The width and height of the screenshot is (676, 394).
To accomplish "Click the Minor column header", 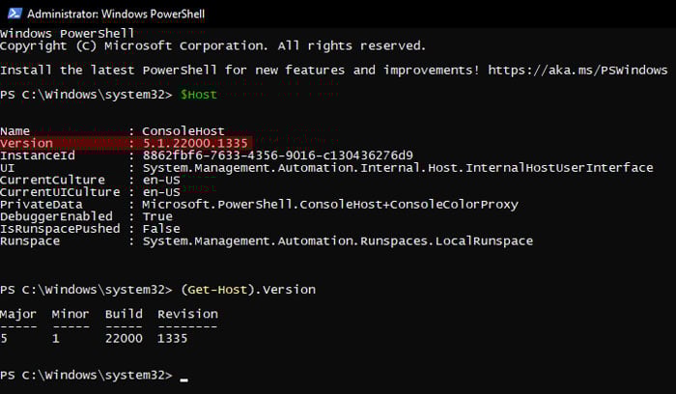I will tap(70, 314).
